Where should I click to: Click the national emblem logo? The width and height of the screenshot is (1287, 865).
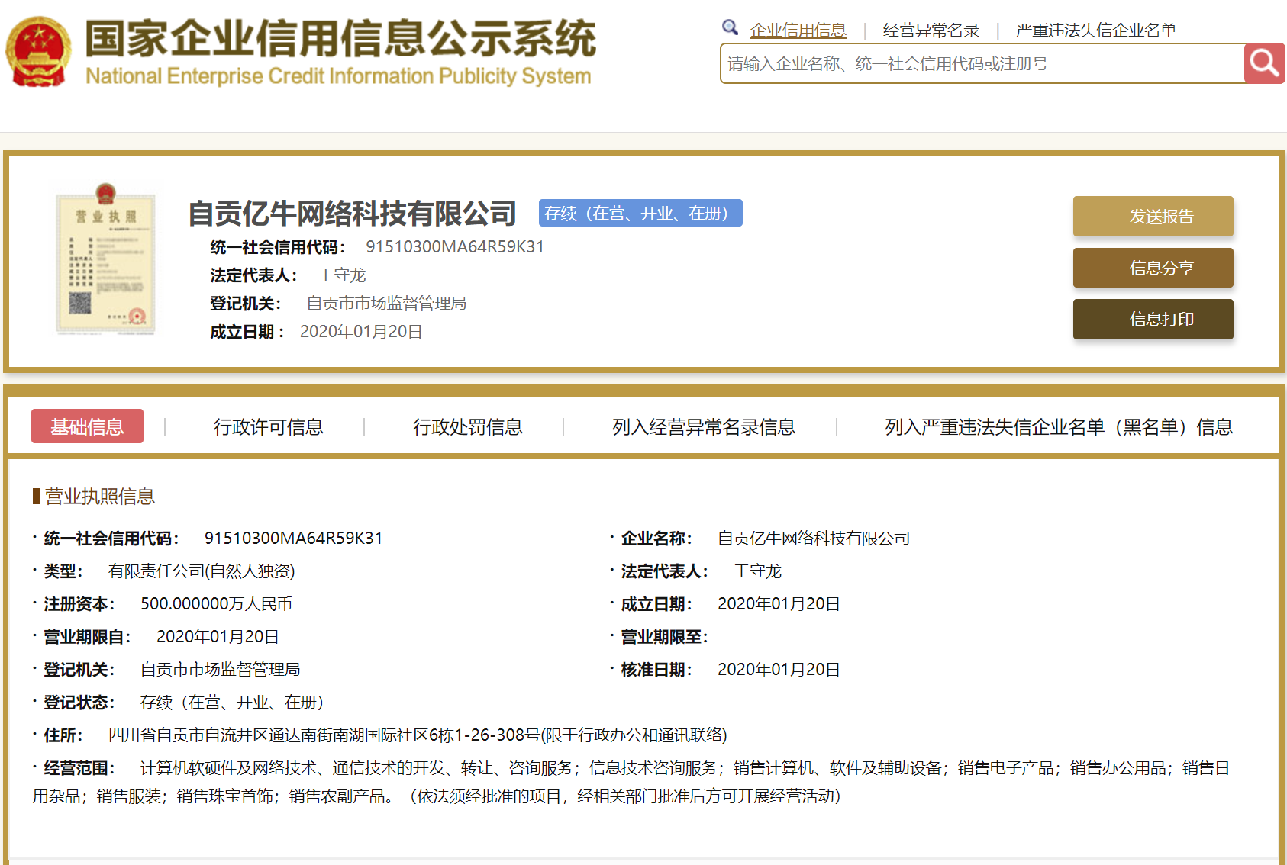tap(38, 52)
